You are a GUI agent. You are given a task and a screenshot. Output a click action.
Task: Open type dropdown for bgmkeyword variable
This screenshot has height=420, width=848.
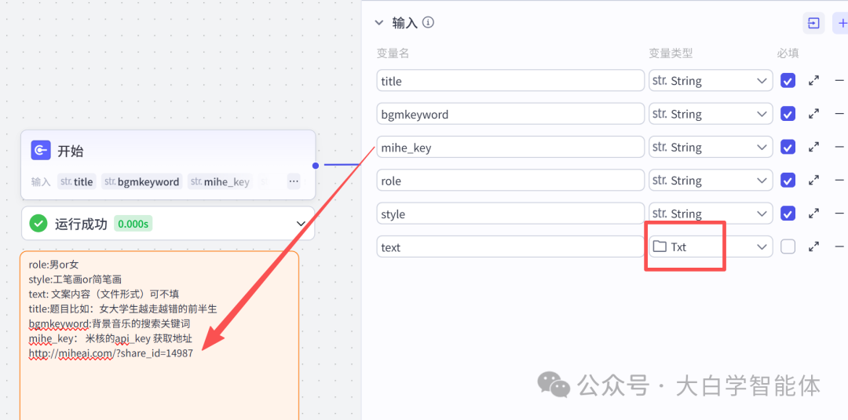711,114
